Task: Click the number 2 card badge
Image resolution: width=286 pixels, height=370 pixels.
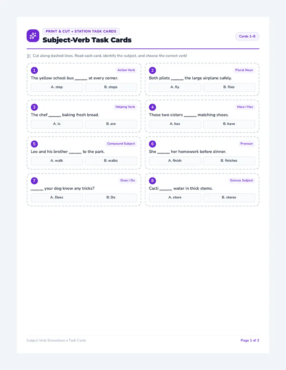Action: coord(152,70)
